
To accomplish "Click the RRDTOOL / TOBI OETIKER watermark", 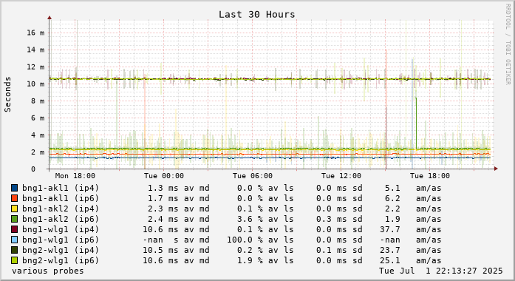I will tap(508, 44).
